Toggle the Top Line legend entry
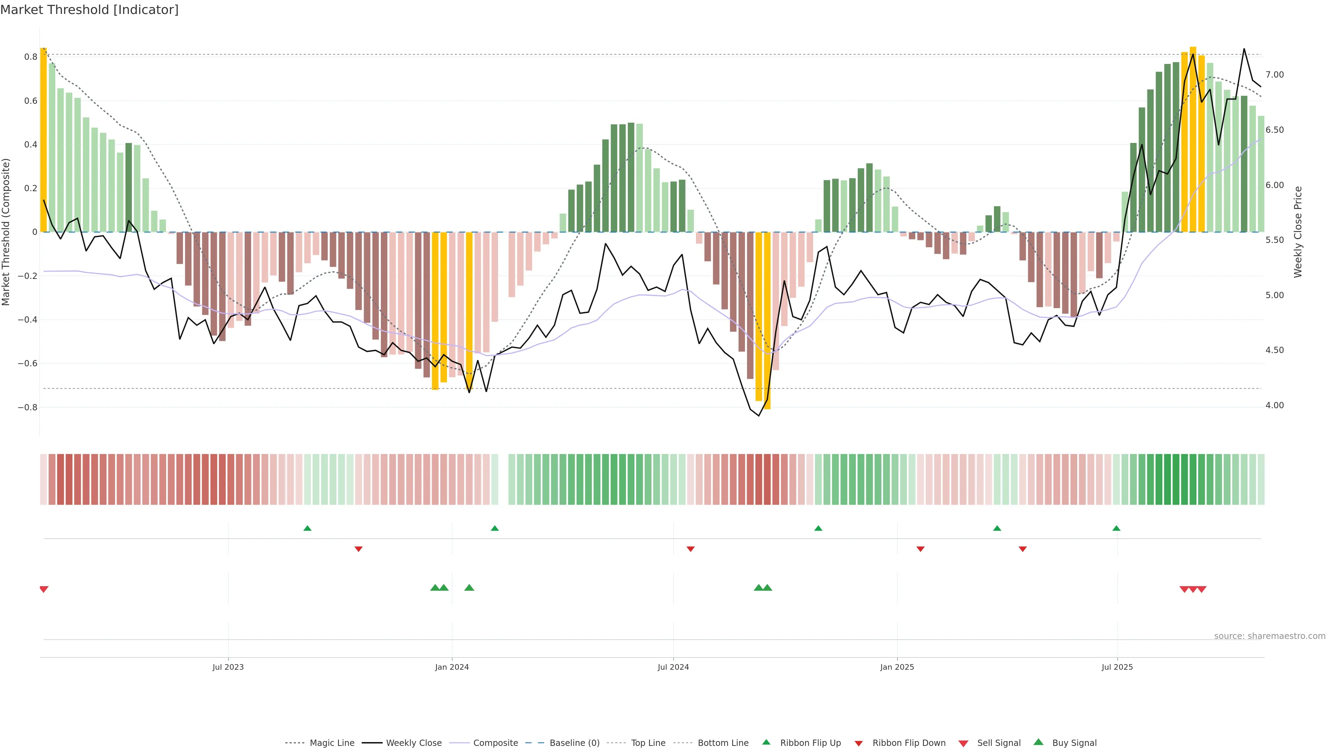Image resolution: width=1343 pixels, height=755 pixels. [648, 743]
